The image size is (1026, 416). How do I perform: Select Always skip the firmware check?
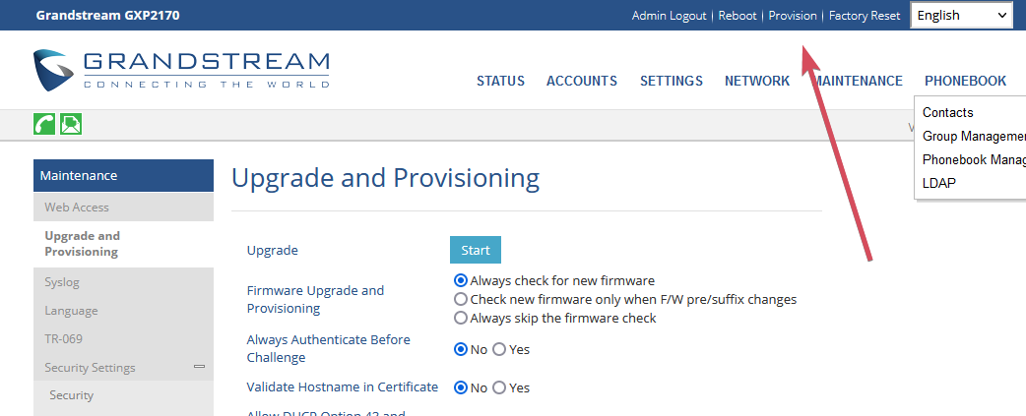[x=461, y=318]
